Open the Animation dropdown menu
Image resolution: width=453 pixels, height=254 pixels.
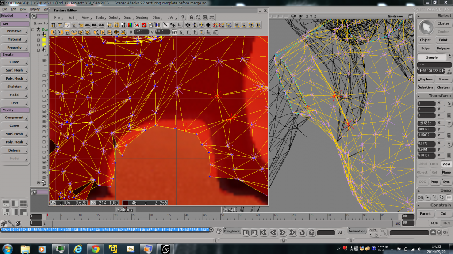coord(357,231)
